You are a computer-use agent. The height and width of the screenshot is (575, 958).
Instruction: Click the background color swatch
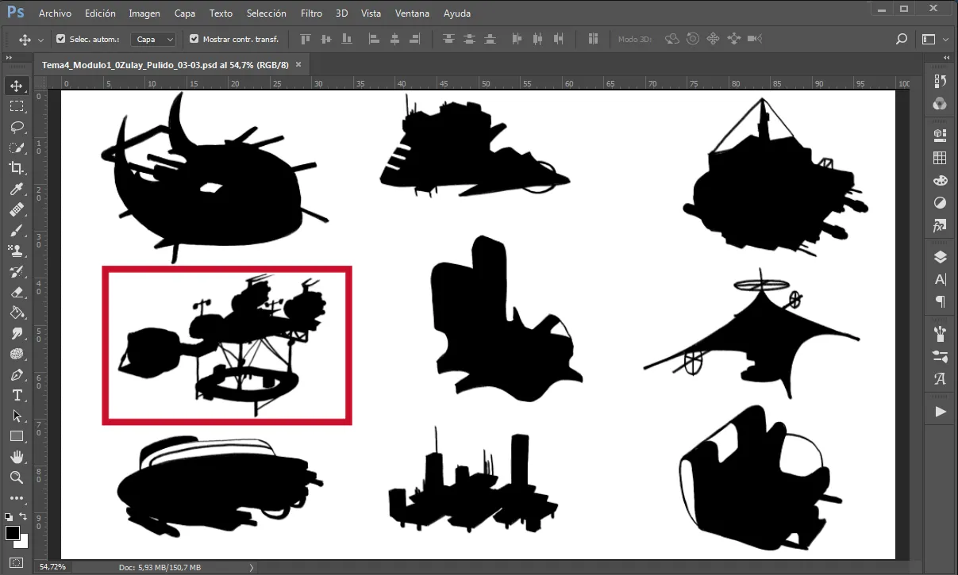[x=23, y=542]
